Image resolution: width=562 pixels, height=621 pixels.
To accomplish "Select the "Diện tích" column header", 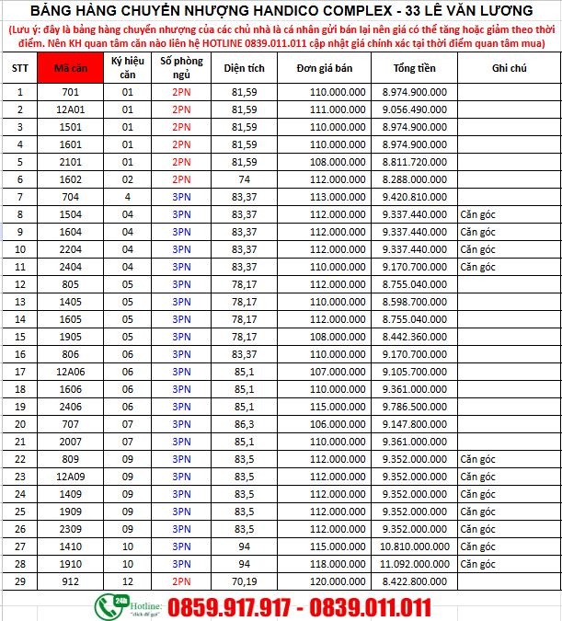I will 242,69.
